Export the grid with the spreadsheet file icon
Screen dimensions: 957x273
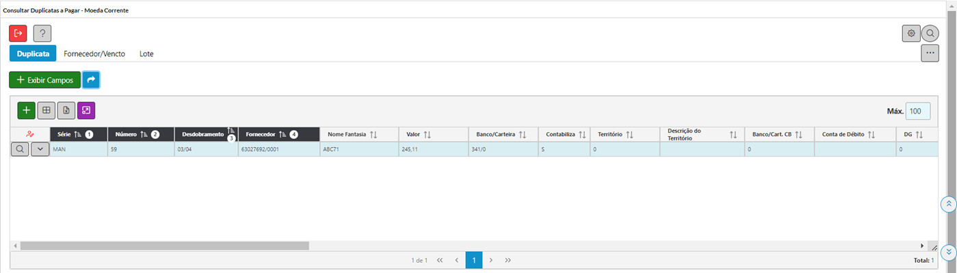(66, 110)
